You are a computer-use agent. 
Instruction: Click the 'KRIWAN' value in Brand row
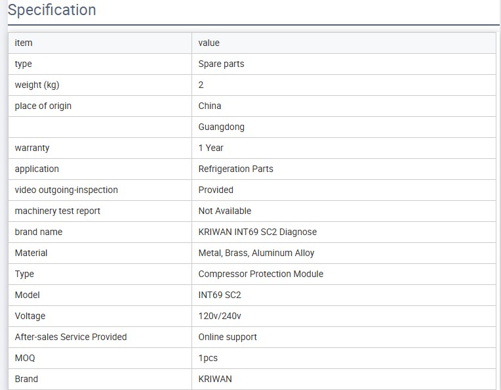click(215, 379)
